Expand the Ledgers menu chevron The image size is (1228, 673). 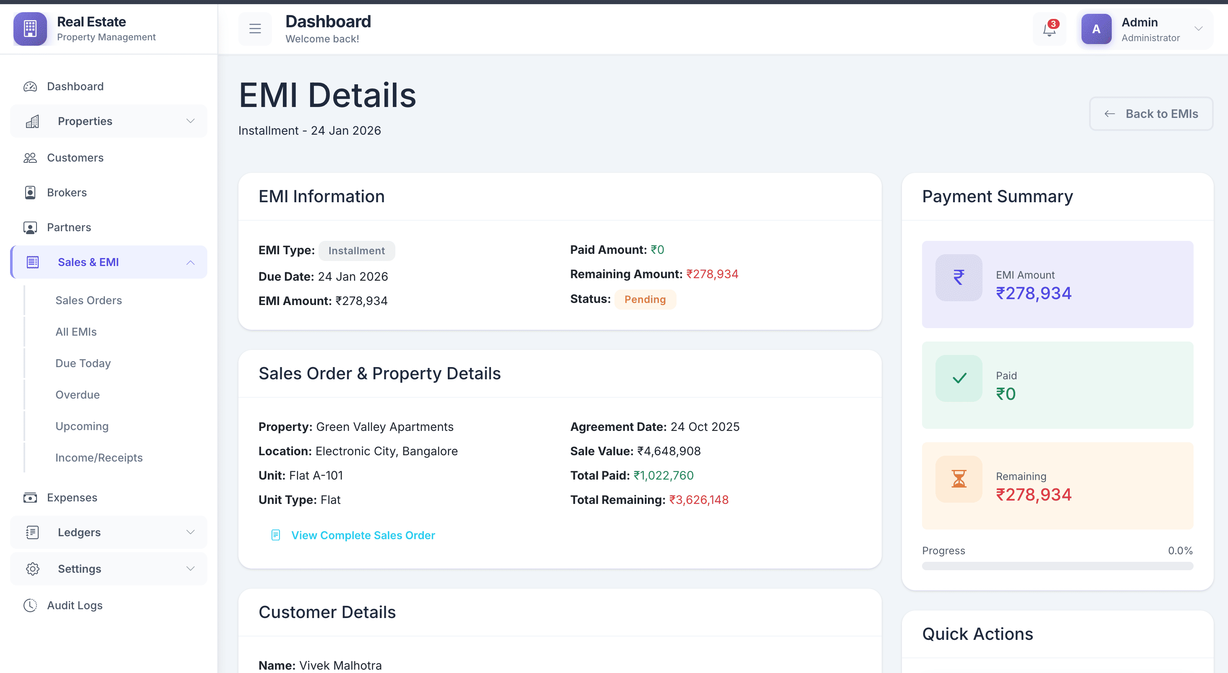click(190, 532)
